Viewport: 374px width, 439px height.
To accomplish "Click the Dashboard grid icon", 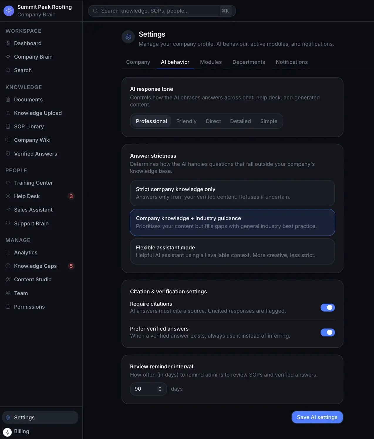I will (8, 43).
